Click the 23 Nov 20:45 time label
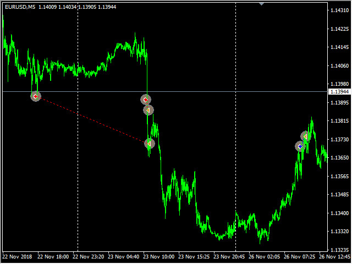This screenshot has height=264, width=352. 229,257
